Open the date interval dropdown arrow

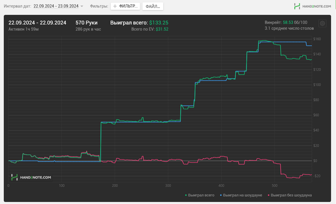82,6
